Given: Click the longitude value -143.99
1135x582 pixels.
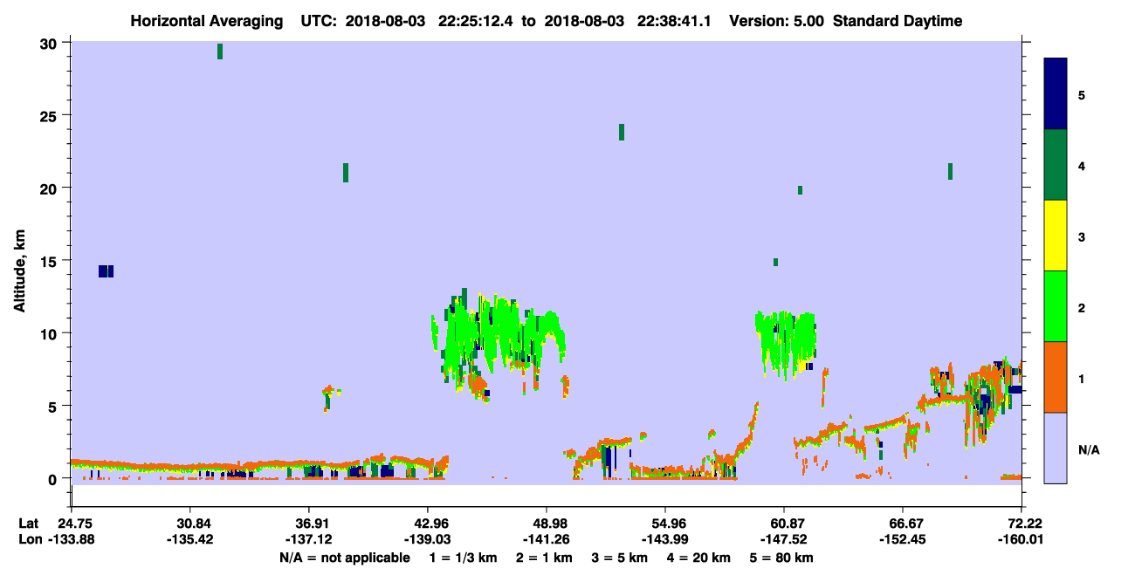Looking at the screenshot, I should (x=664, y=540).
